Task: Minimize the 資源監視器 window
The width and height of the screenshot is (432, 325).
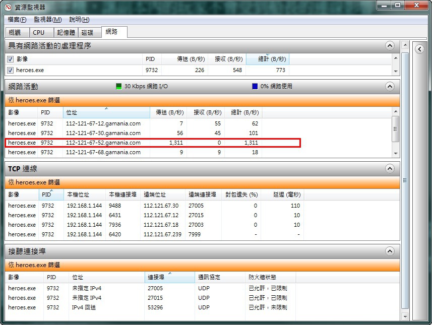Action: click(384, 5)
